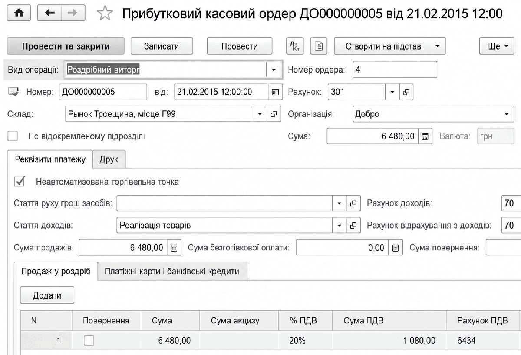521x355 pixels.
Task: Open Створити на підставі menu
Action: click(390, 46)
